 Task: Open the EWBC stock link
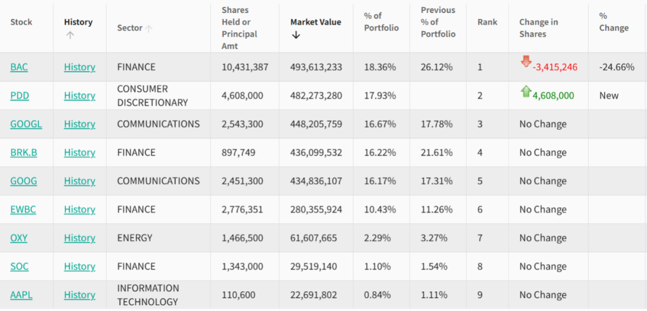23,209
